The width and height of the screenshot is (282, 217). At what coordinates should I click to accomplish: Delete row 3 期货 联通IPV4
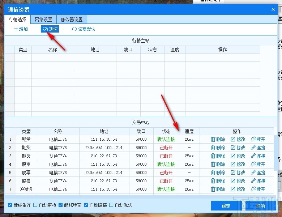pyautogui.click(x=218, y=156)
